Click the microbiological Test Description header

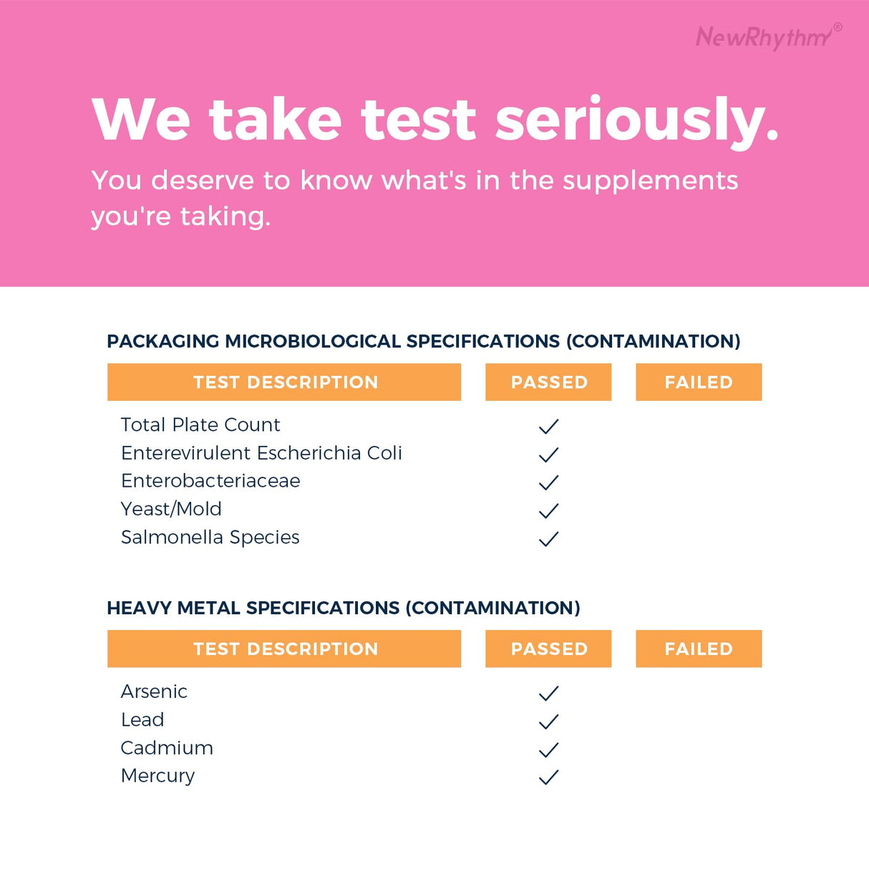point(284,382)
